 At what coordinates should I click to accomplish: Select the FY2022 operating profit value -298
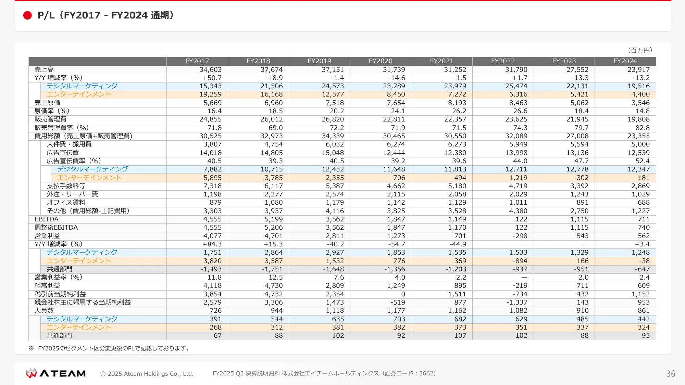coord(520,236)
